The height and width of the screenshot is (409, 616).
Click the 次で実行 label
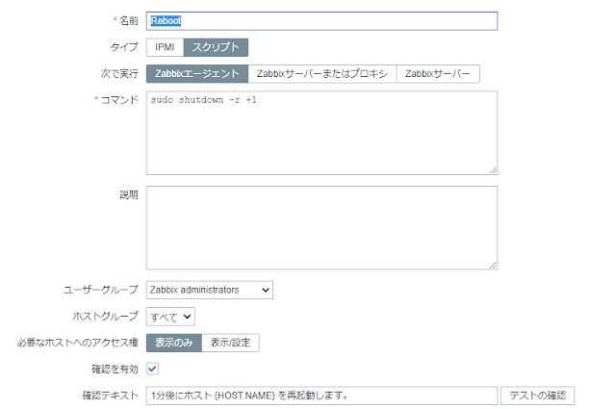coord(119,73)
